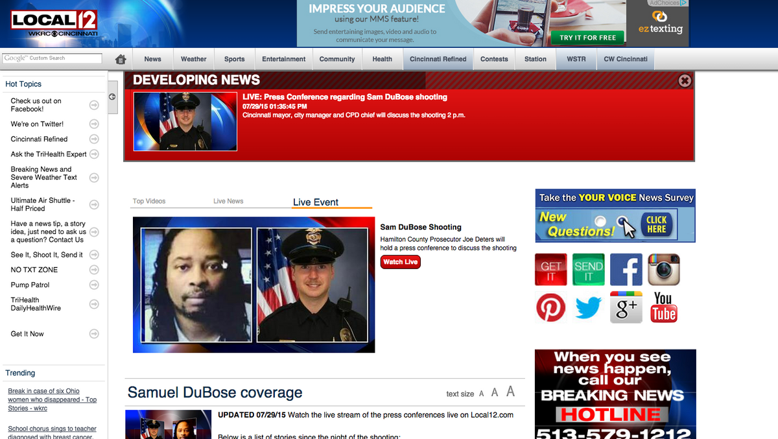
Task: Open the Cincinnati Refined section
Action: point(438,59)
